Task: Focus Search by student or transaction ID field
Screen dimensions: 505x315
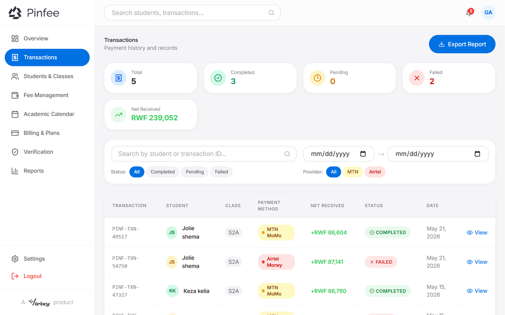Action: 204,154
